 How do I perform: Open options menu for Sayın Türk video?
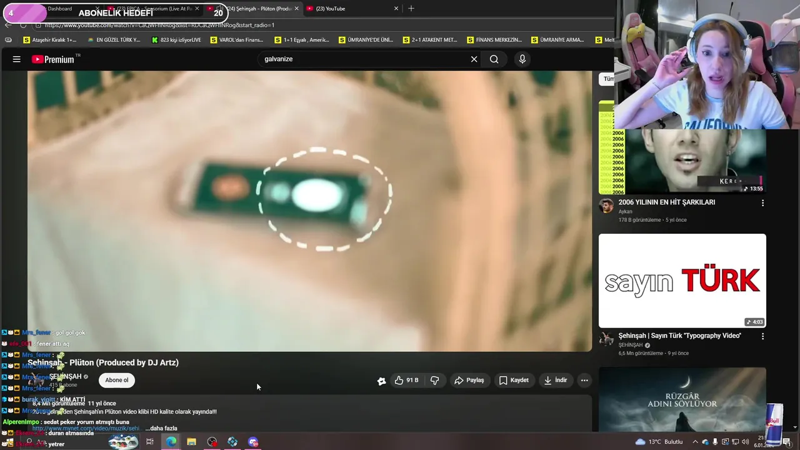762,336
